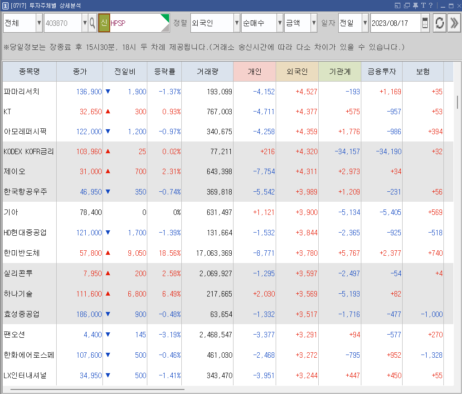Click the 보험 column header
This screenshot has width=462, height=394.
pos(423,71)
